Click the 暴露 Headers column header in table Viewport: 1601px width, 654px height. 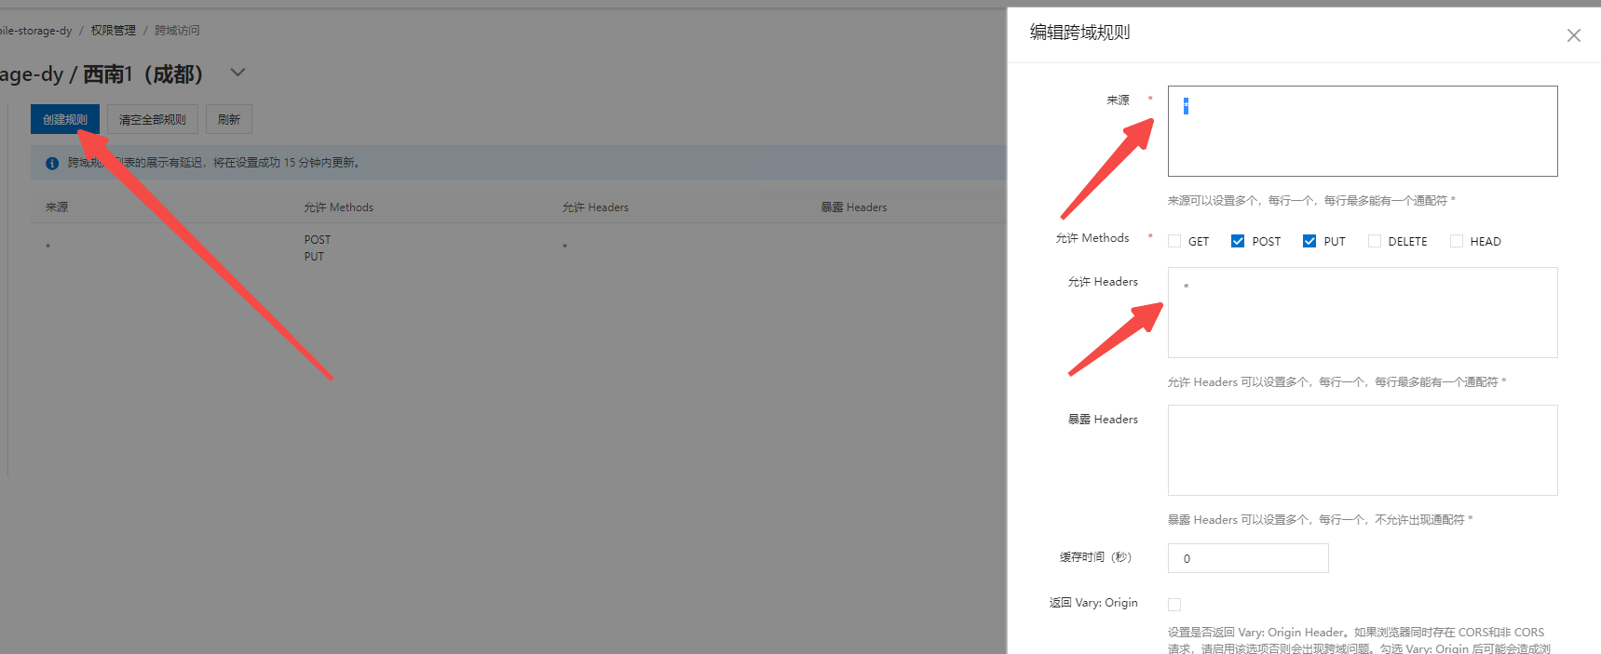[854, 207]
